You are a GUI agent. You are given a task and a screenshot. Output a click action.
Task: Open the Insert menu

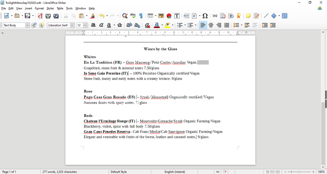coord(28,8)
